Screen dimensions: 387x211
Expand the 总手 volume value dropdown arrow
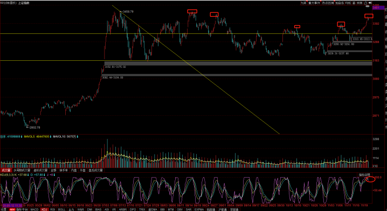(22, 137)
